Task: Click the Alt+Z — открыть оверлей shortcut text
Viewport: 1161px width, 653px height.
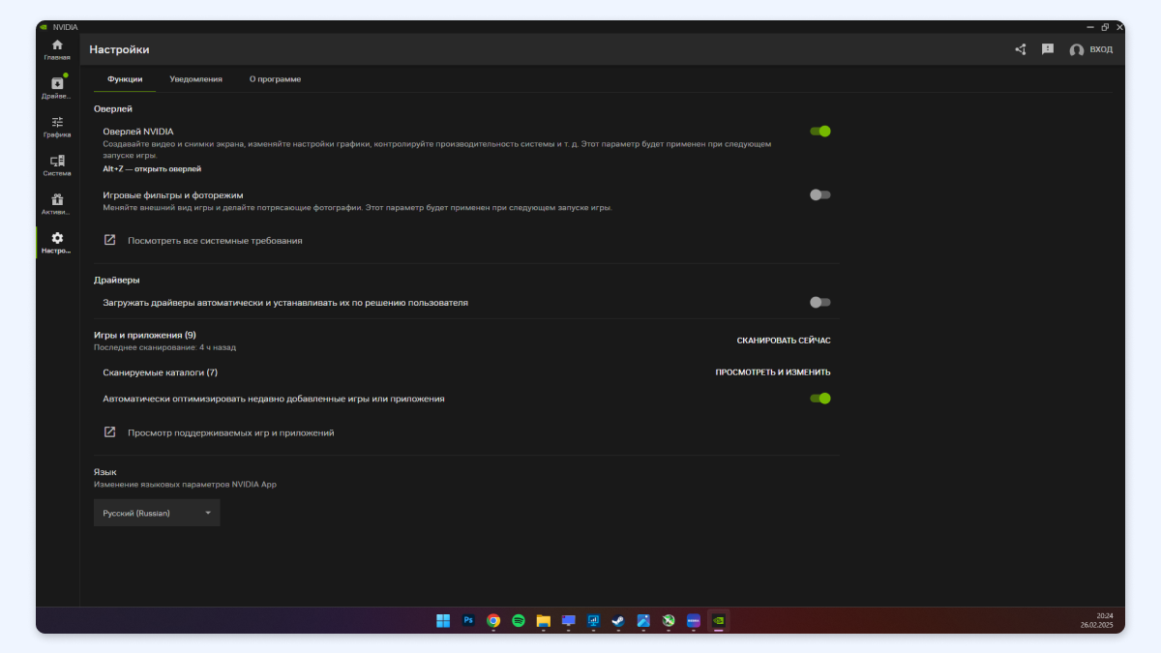Action: [152, 168]
